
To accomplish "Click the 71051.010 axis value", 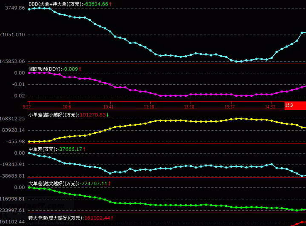I will pyautogui.click(x=12, y=34).
